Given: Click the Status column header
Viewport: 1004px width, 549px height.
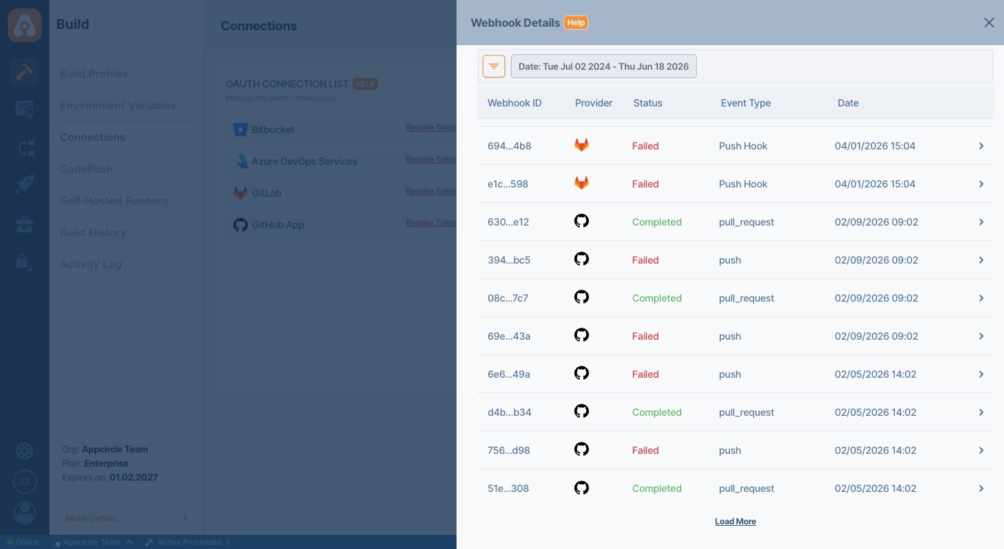Looking at the screenshot, I should [647, 103].
